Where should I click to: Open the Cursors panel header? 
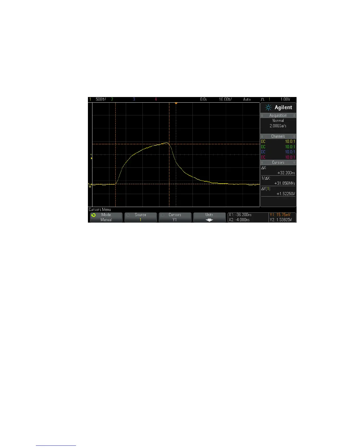click(278, 162)
